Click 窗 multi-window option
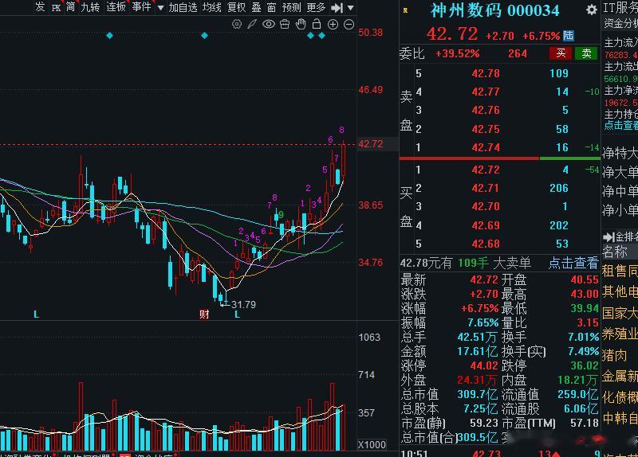 click(271, 7)
